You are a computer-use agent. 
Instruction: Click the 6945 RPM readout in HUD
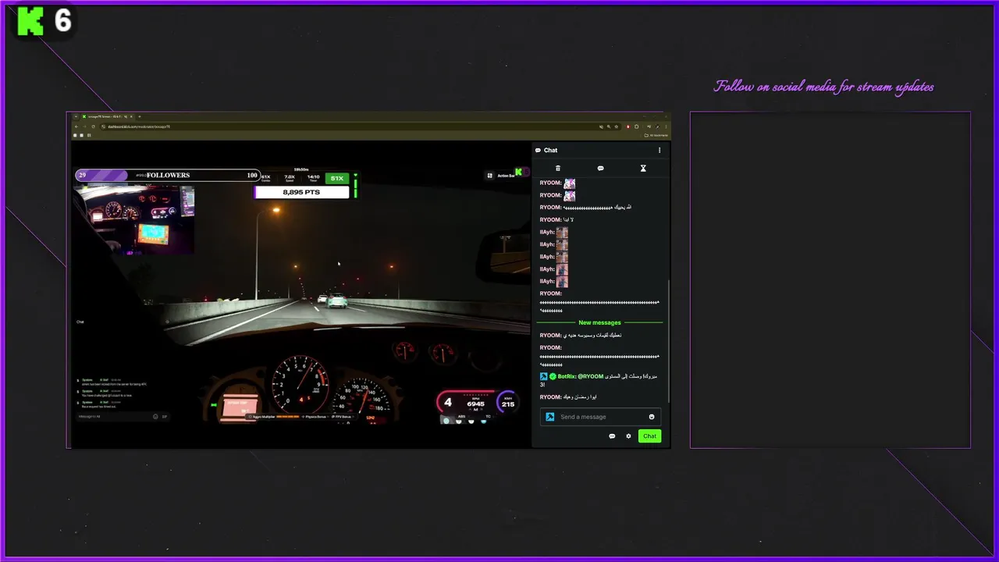(475, 404)
